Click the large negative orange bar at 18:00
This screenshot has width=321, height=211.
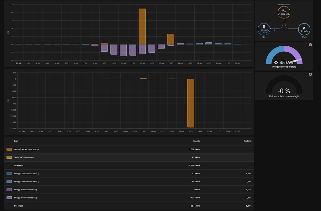point(191,103)
